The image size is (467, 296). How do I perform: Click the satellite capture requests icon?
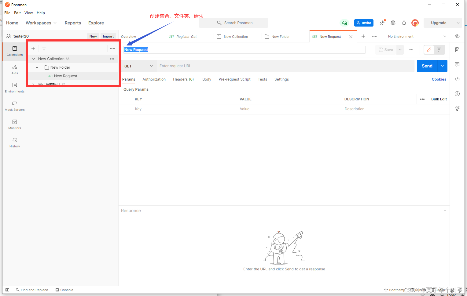click(383, 23)
